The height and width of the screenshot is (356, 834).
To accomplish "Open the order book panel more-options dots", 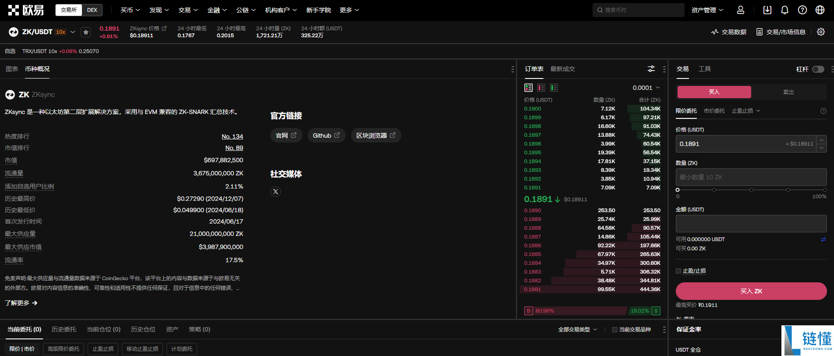I will (x=664, y=69).
